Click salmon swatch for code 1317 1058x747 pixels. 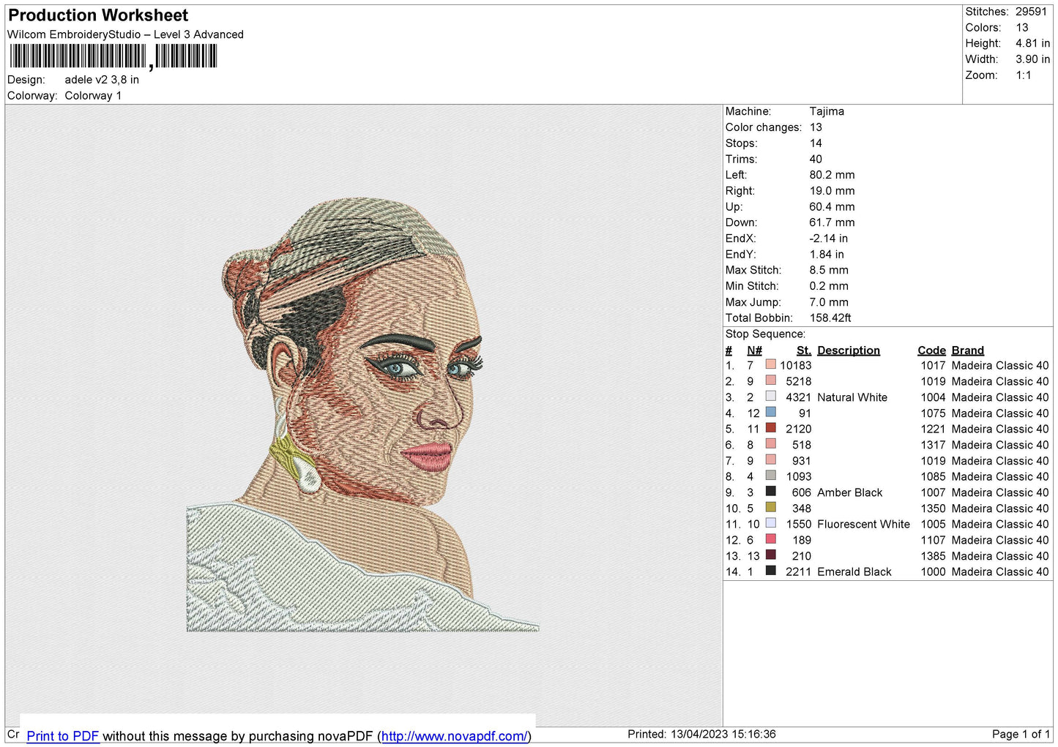(x=770, y=443)
